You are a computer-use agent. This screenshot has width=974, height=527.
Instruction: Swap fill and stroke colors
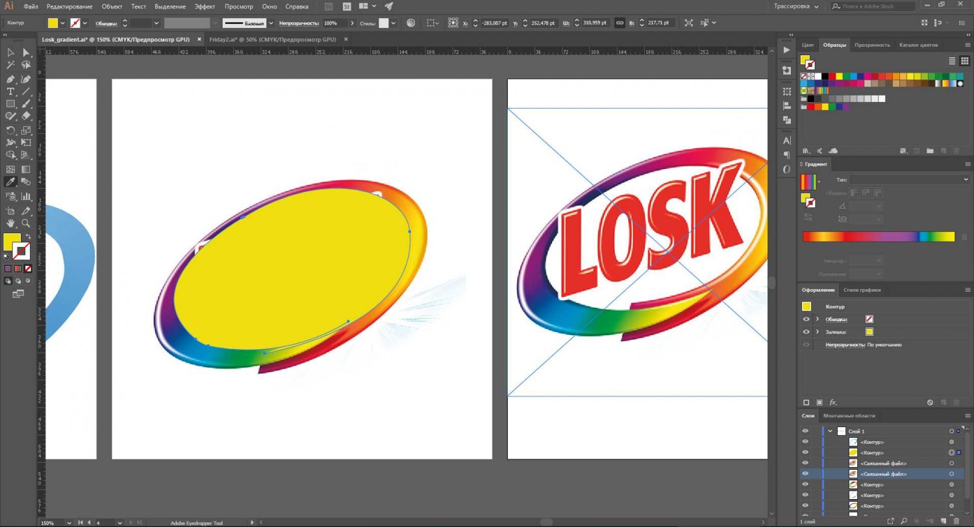coord(27,237)
